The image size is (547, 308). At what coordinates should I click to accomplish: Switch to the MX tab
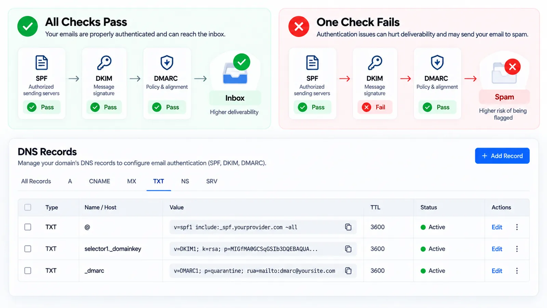click(x=132, y=181)
